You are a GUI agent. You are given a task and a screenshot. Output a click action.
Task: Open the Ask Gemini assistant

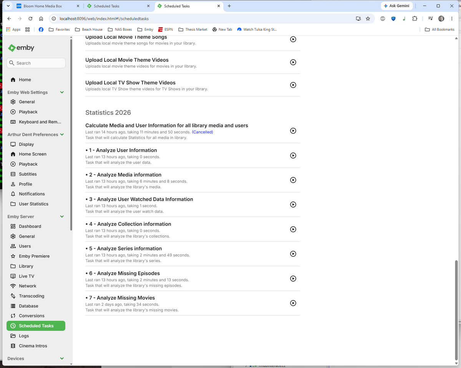click(397, 6)
